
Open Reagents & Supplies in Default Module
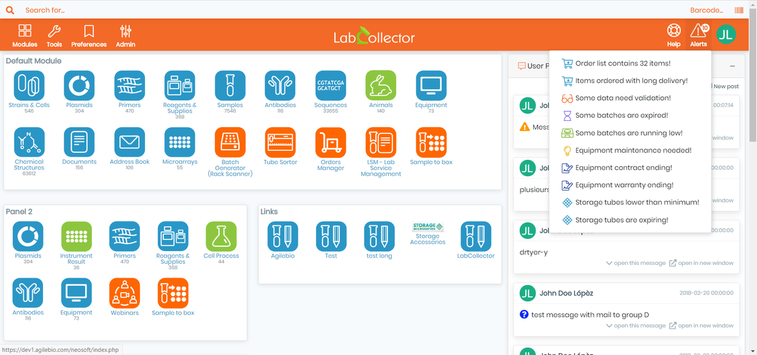(180, 86)
